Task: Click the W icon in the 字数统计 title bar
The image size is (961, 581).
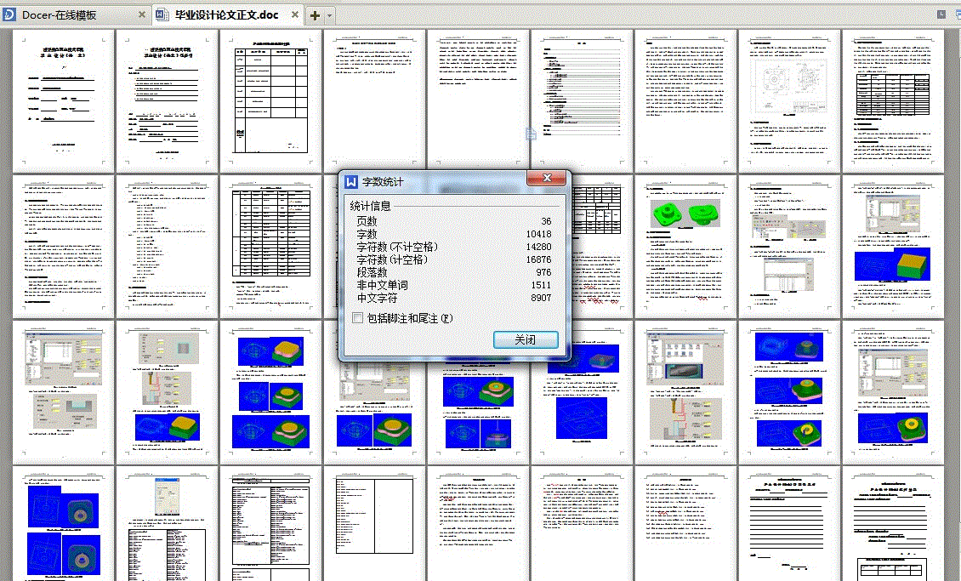Action: (351, 182)
